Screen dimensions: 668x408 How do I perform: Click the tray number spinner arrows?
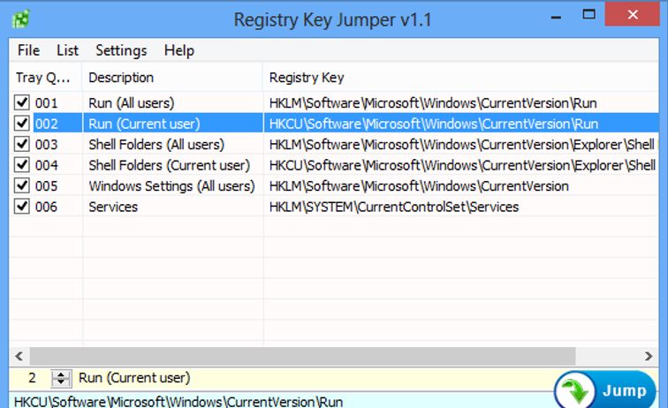(60, 378)
